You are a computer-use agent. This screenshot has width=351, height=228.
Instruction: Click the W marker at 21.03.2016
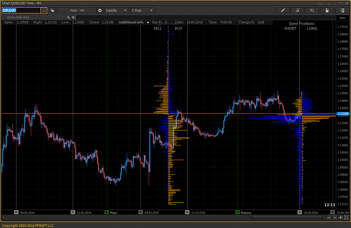point(188,212)
